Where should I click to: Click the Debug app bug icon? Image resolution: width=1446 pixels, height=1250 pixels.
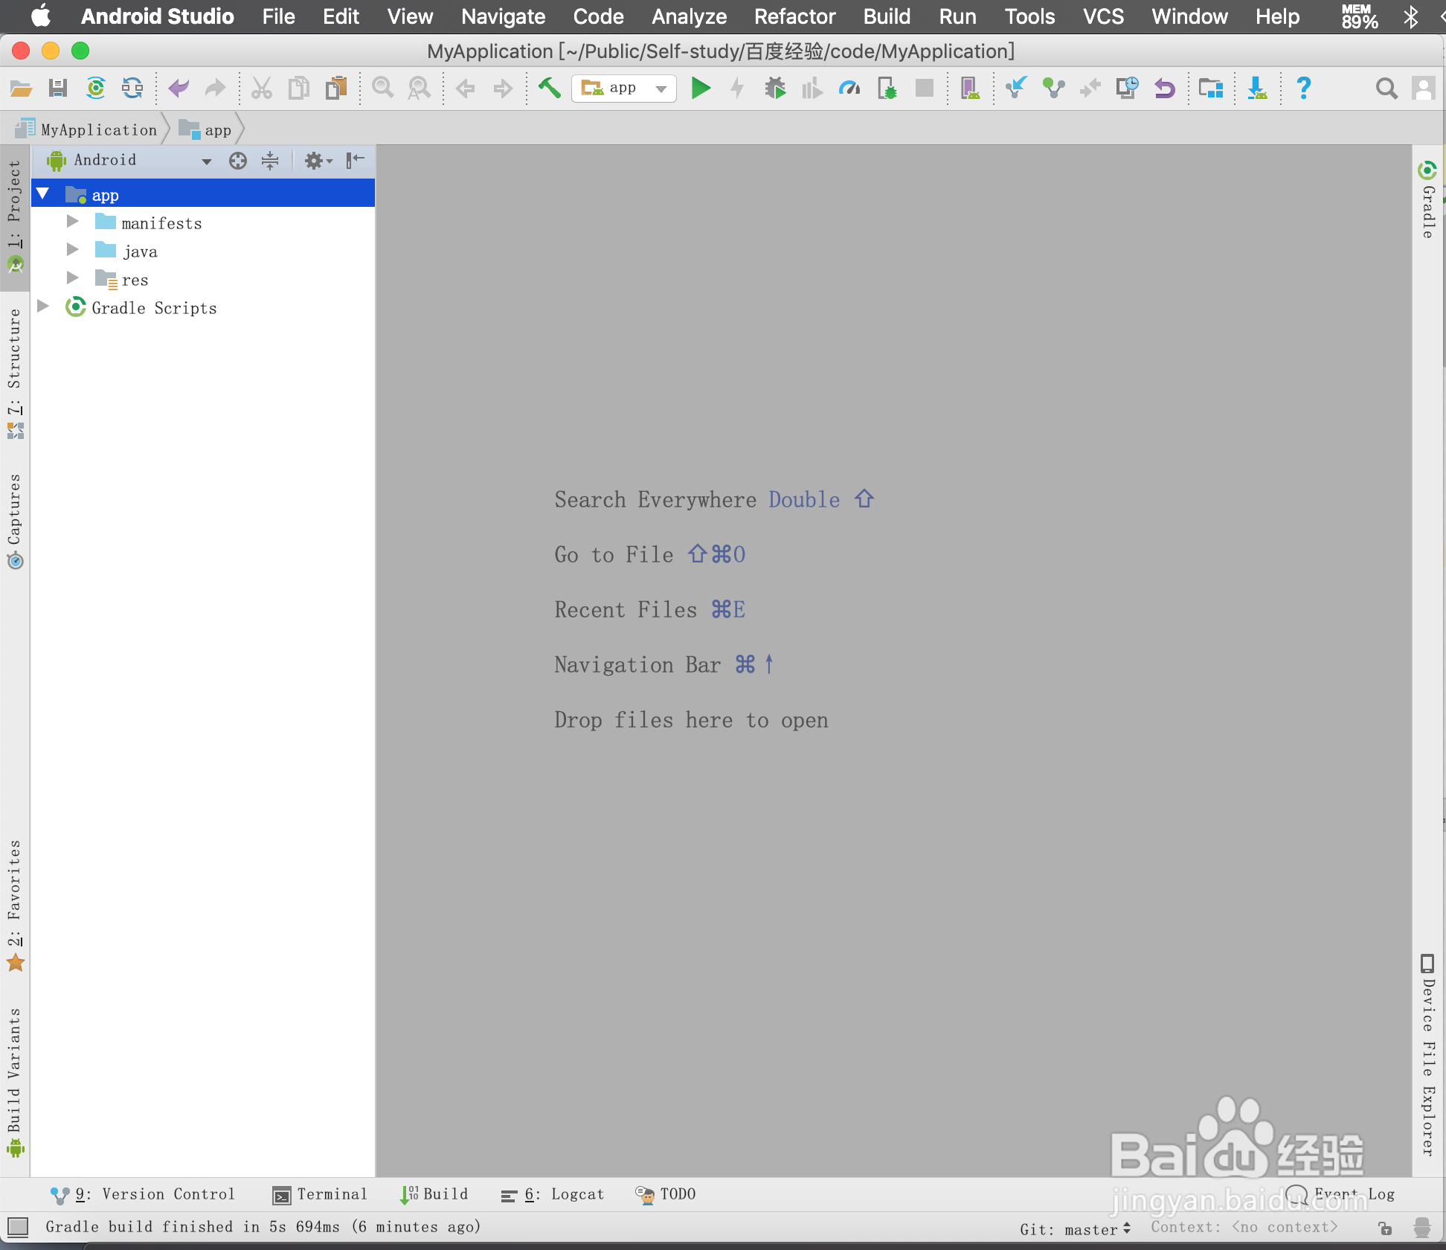tap(775, 89)
